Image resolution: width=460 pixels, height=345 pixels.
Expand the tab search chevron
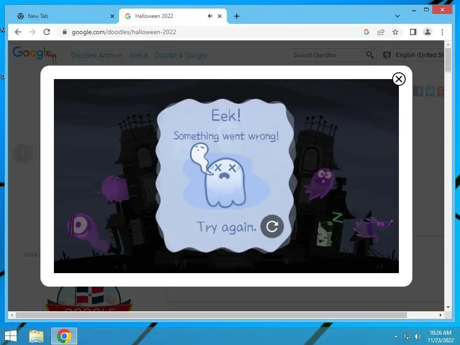click(x=397, y=16)
